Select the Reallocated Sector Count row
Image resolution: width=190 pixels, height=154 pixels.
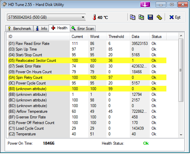click(x=87, y=61)
